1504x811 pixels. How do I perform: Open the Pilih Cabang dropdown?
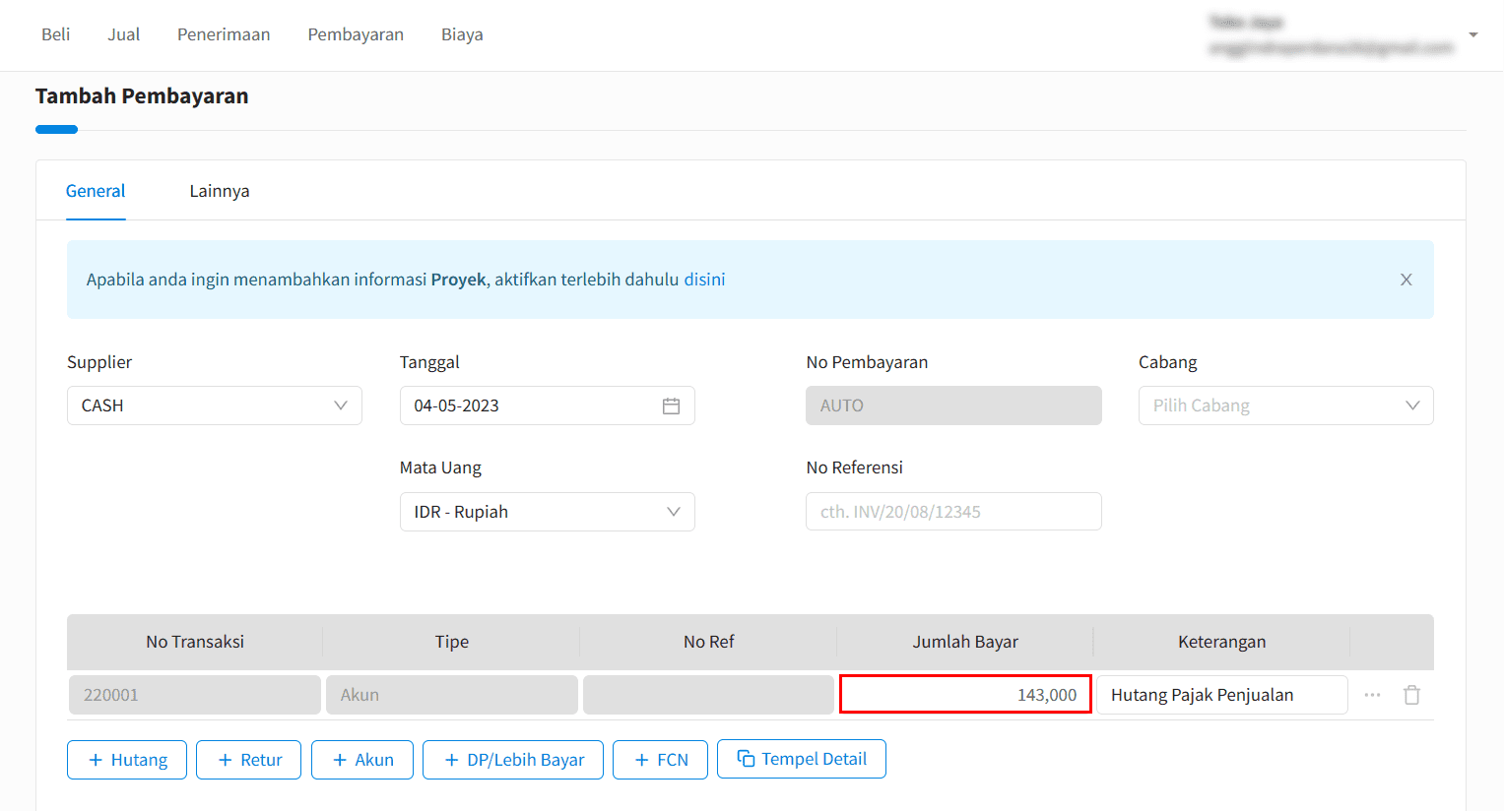(1286, 405)
